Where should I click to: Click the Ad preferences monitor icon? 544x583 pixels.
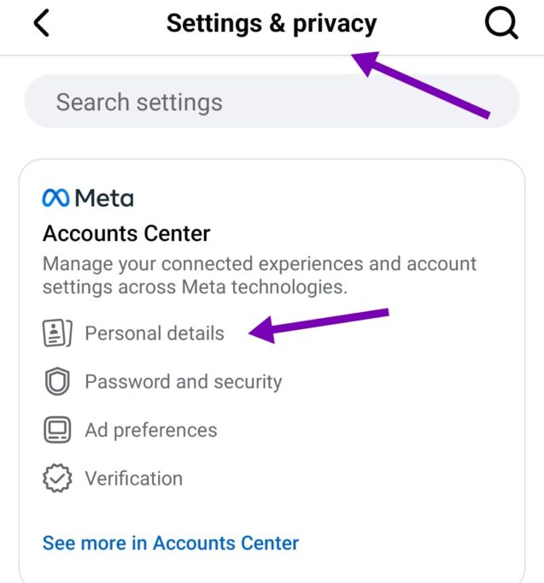pyautogui.click(x=56, y=430)
